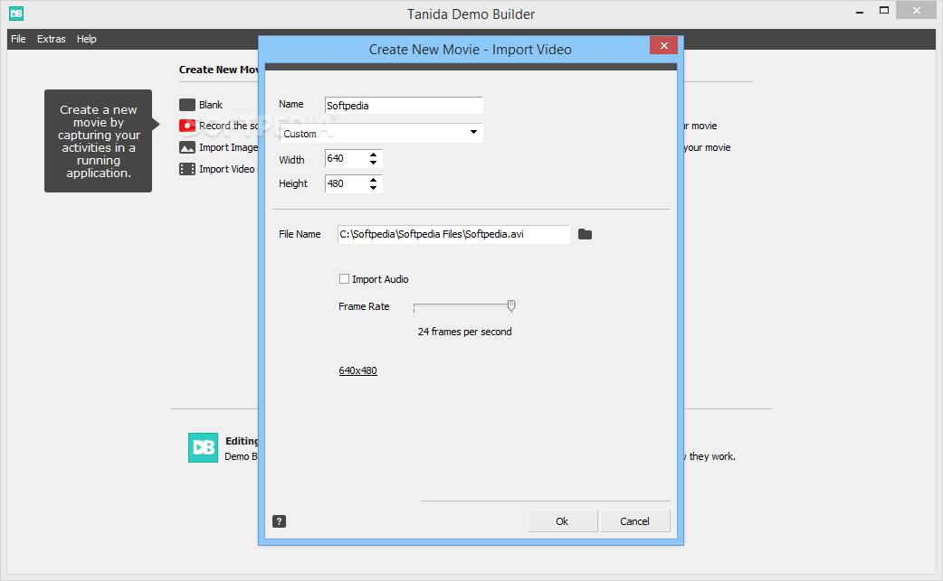Click the 'Create New Mov' heading text

click(218, 70)
